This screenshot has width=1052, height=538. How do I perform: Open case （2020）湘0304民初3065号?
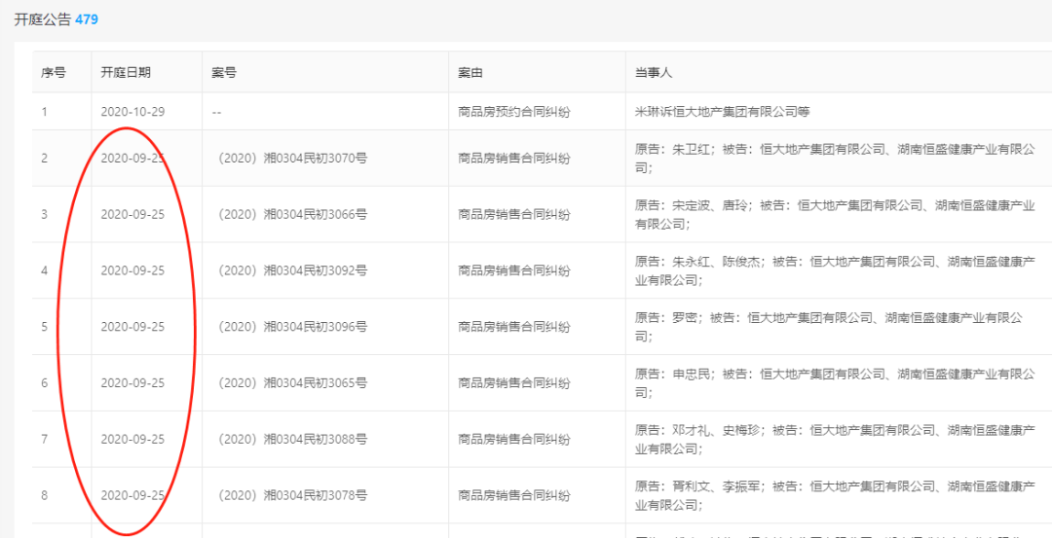(290, 383)
